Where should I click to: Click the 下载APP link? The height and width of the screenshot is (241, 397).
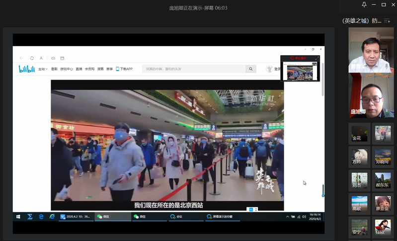(124, 69)
